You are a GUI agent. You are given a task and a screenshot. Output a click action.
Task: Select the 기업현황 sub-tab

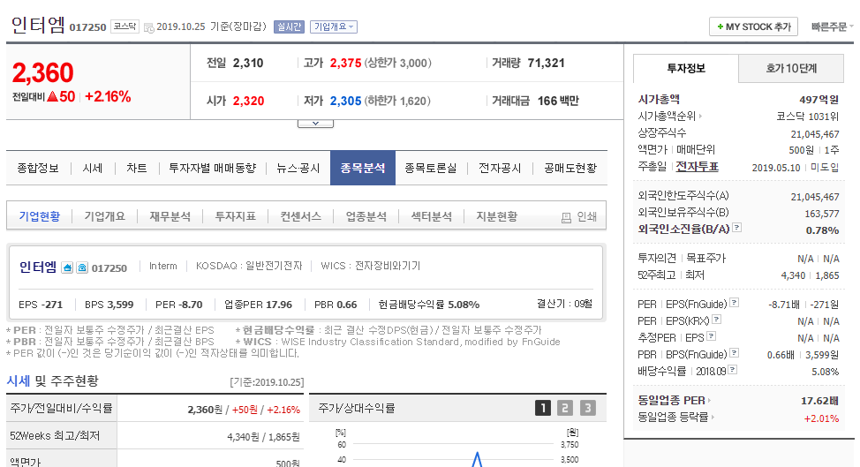[40, 216]
